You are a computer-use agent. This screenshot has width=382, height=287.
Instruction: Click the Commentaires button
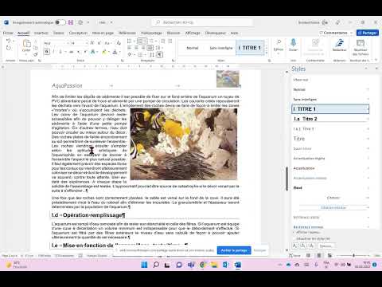tap(336, 33)
